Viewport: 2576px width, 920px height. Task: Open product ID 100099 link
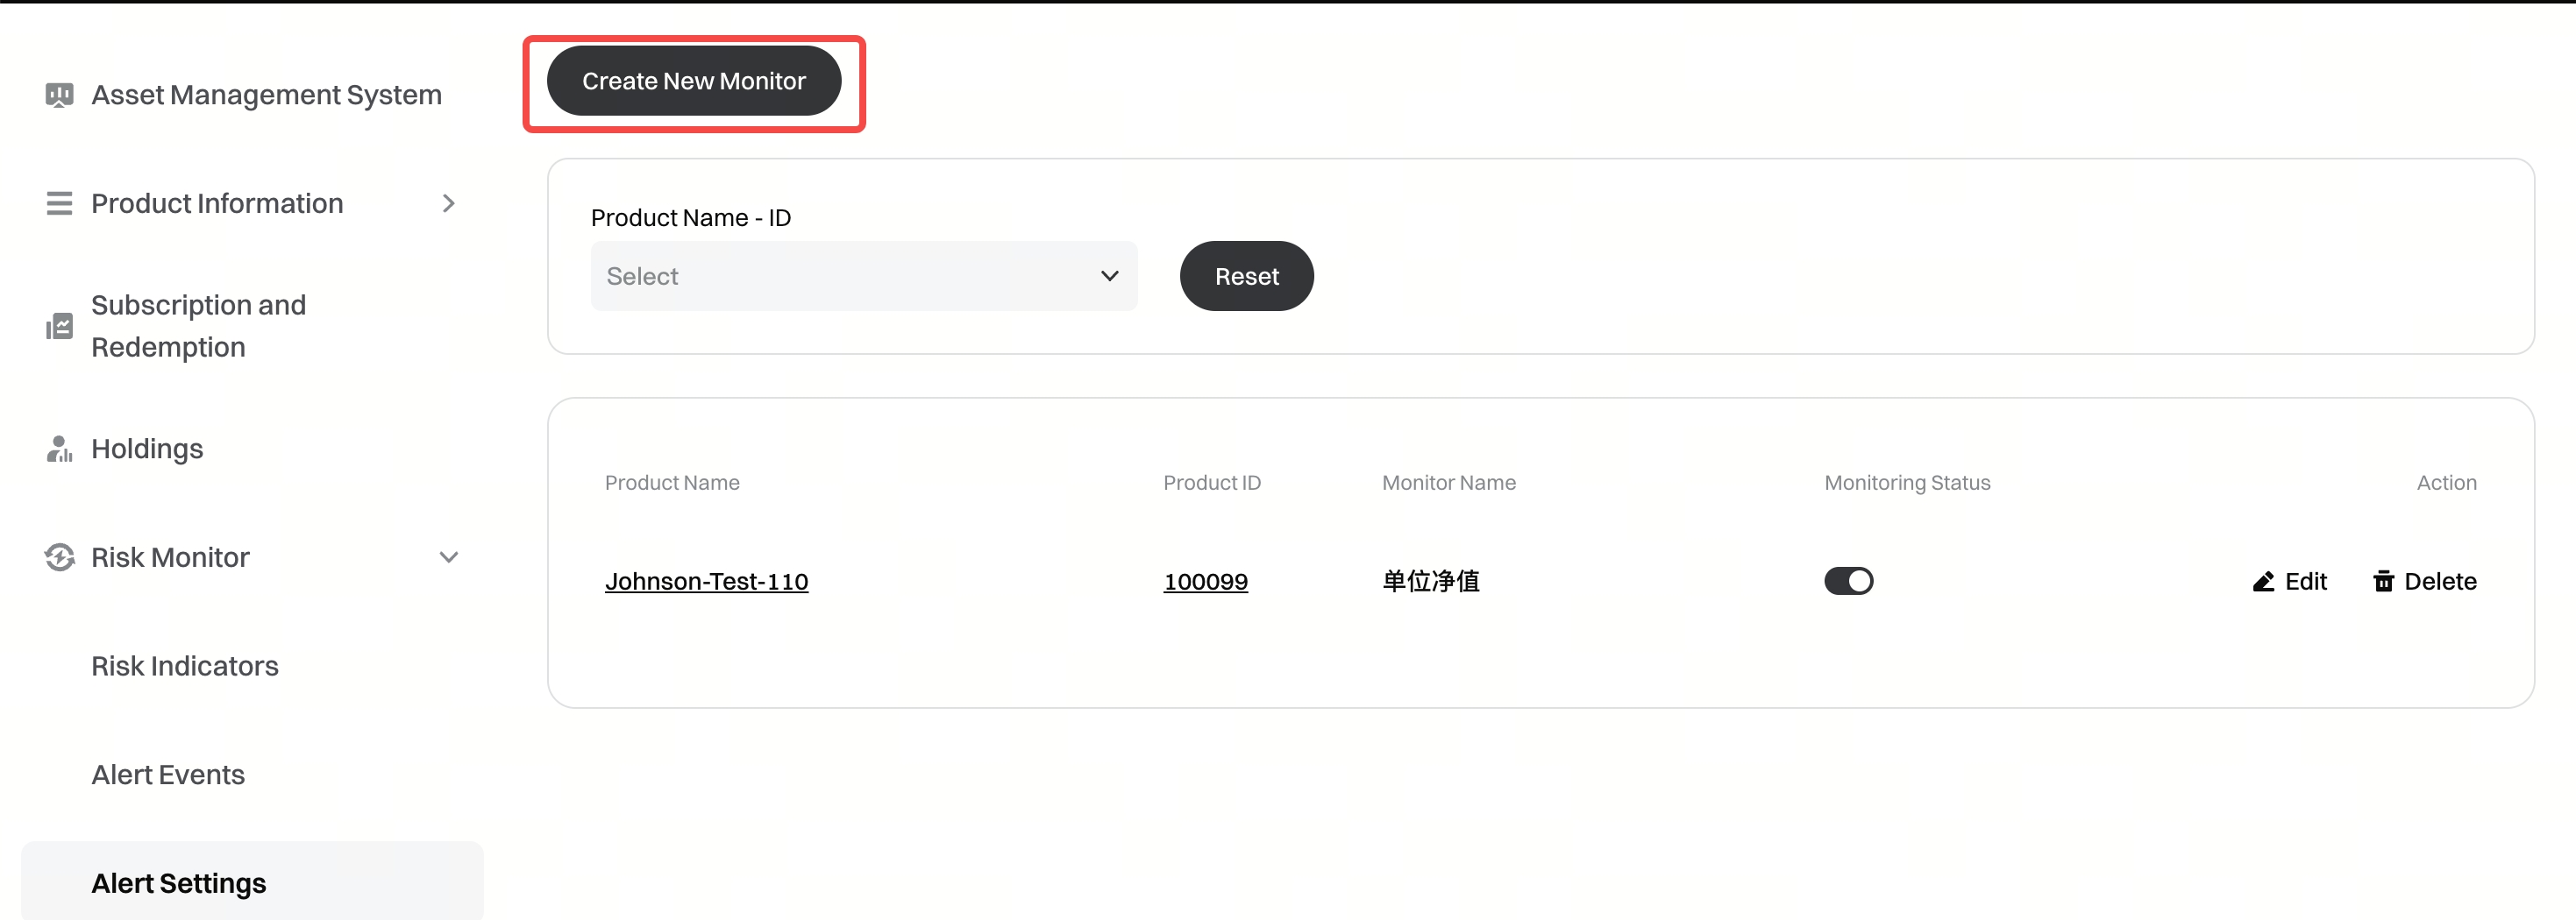point(1205,582)
